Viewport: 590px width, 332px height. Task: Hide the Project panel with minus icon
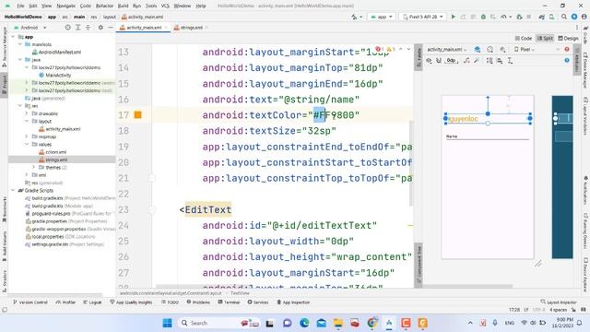[111, 28]
